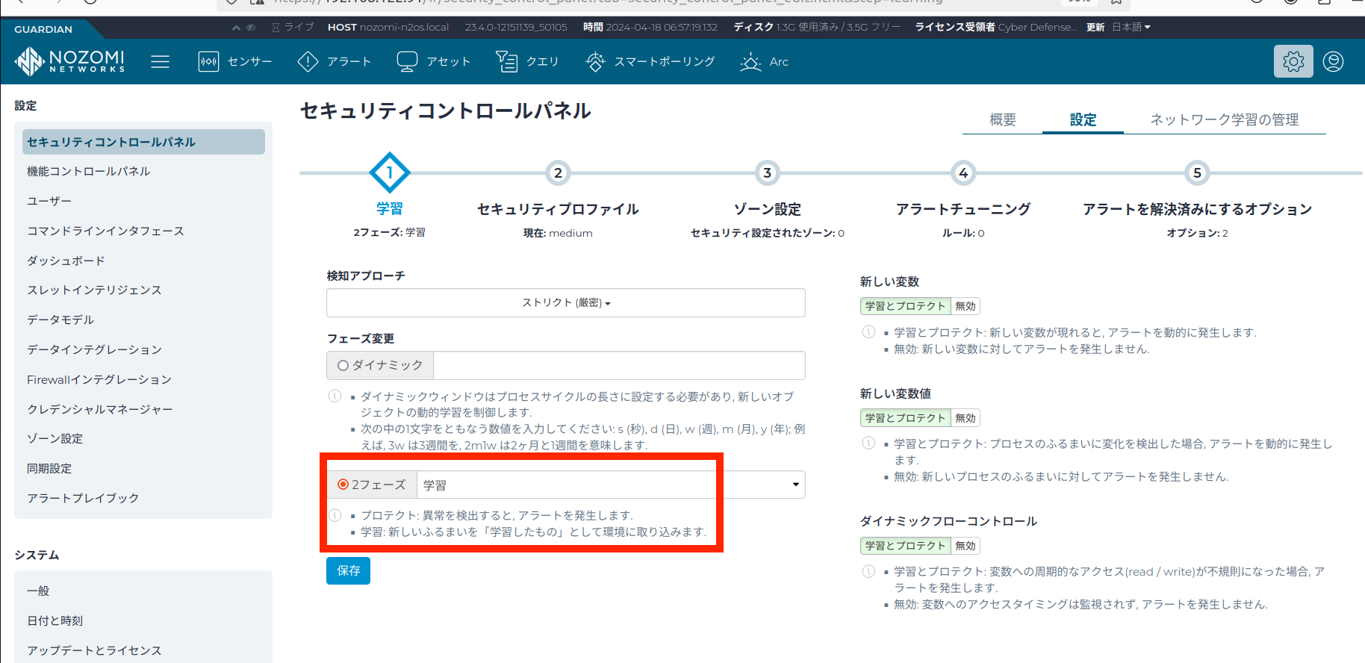This screenshot has height=663, width=1365.
Task: Open the 2フェーズ 学習 phase dropdown
Action: coord(610,485)
